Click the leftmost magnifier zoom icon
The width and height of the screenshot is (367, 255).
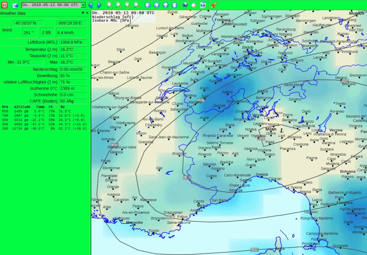tap(109, 5)
